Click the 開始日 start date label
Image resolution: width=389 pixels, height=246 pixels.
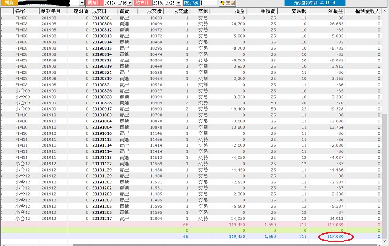(x=94, y=3)
